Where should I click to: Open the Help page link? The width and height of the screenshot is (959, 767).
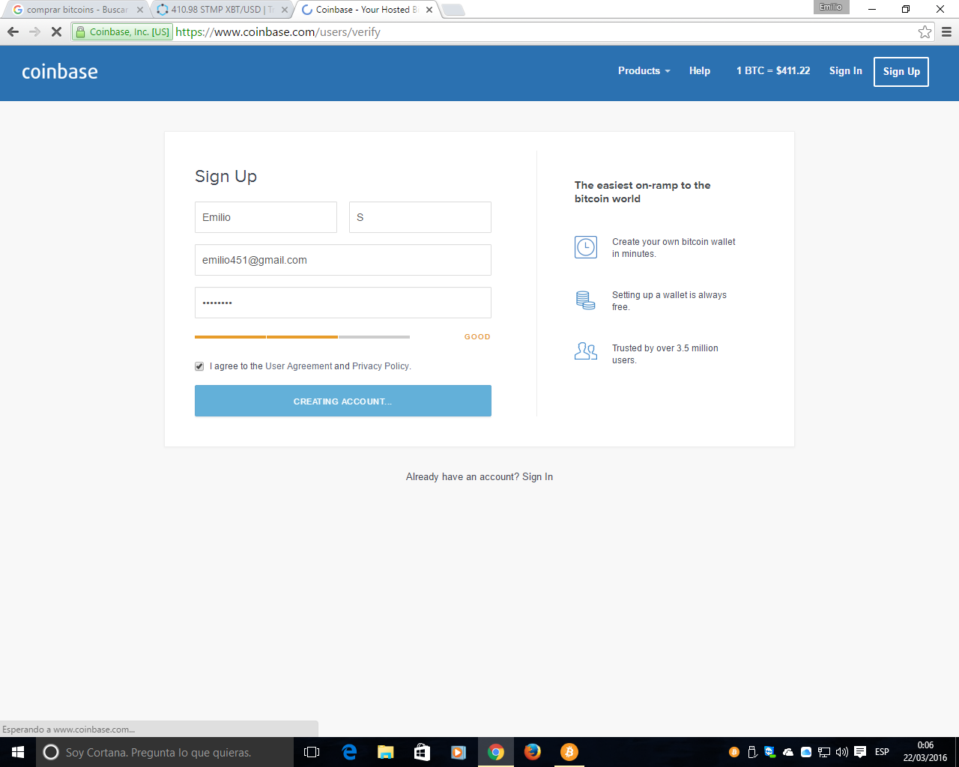pyautogui.click(x=700, y=70)
